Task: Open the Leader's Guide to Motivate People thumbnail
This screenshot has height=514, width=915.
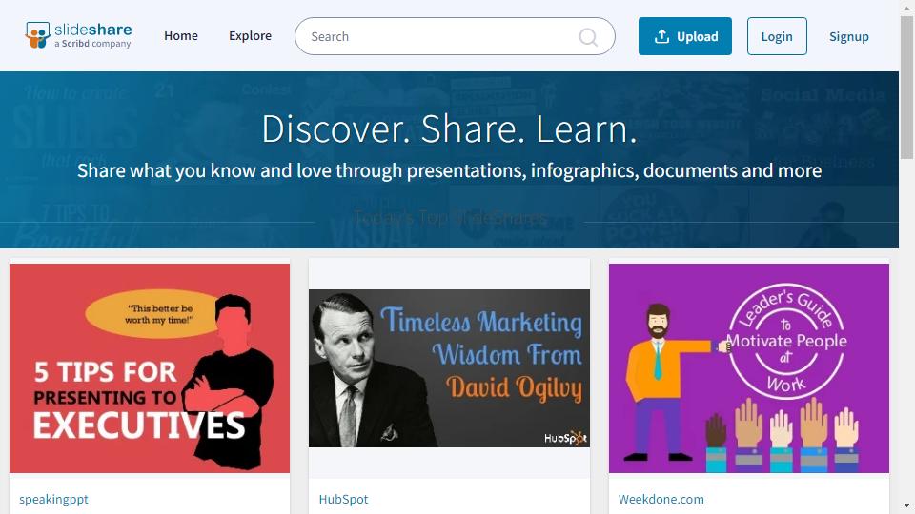Action: coord(749,368)
